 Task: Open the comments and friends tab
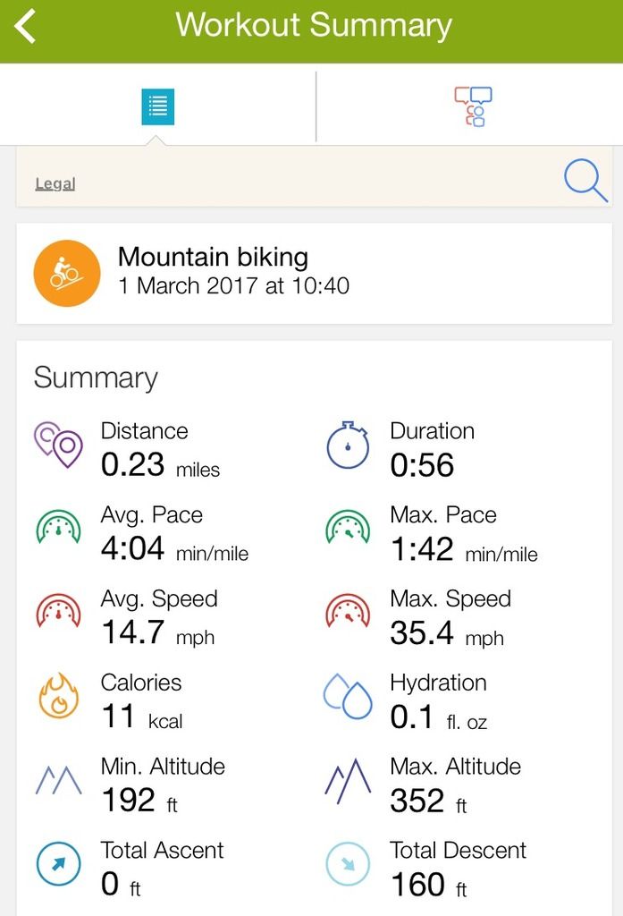pyautogui.click(x=473, y=106)
